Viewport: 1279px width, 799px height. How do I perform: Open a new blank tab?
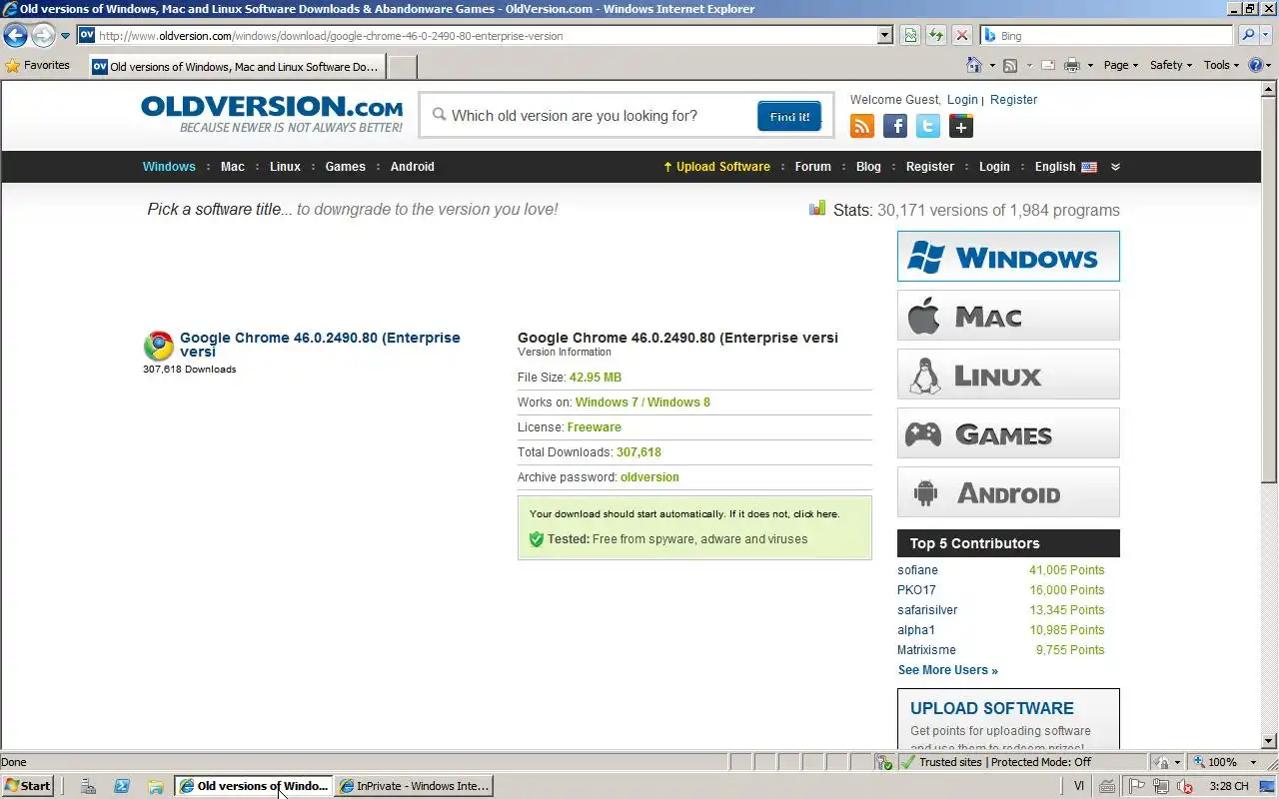[402, 67]
